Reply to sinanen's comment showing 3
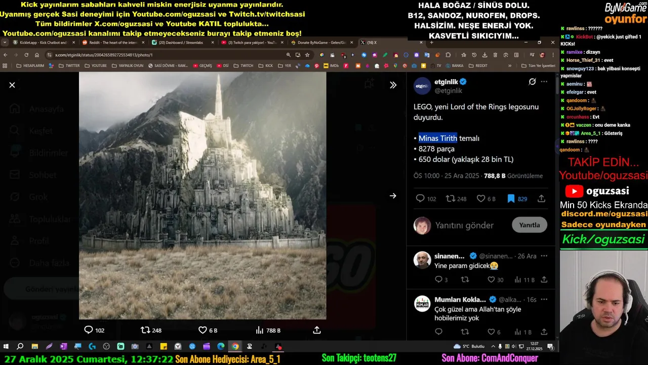The width and height of the screenshot is (648, 365). [x=441, y=280]
